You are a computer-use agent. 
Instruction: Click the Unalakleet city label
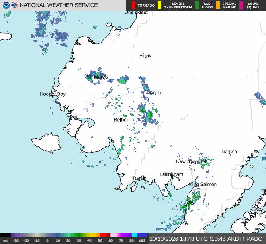[x=136, y=12]
